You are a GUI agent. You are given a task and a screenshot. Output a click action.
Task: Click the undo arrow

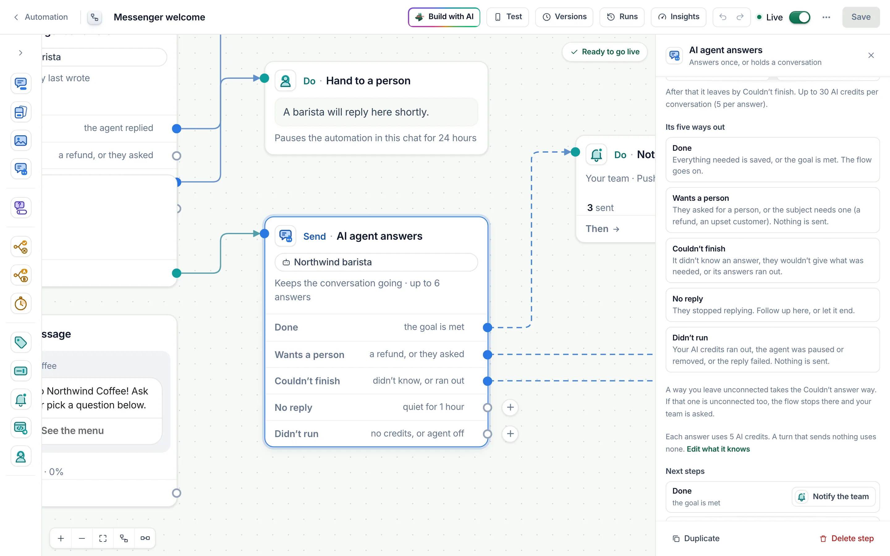point(723,17)
